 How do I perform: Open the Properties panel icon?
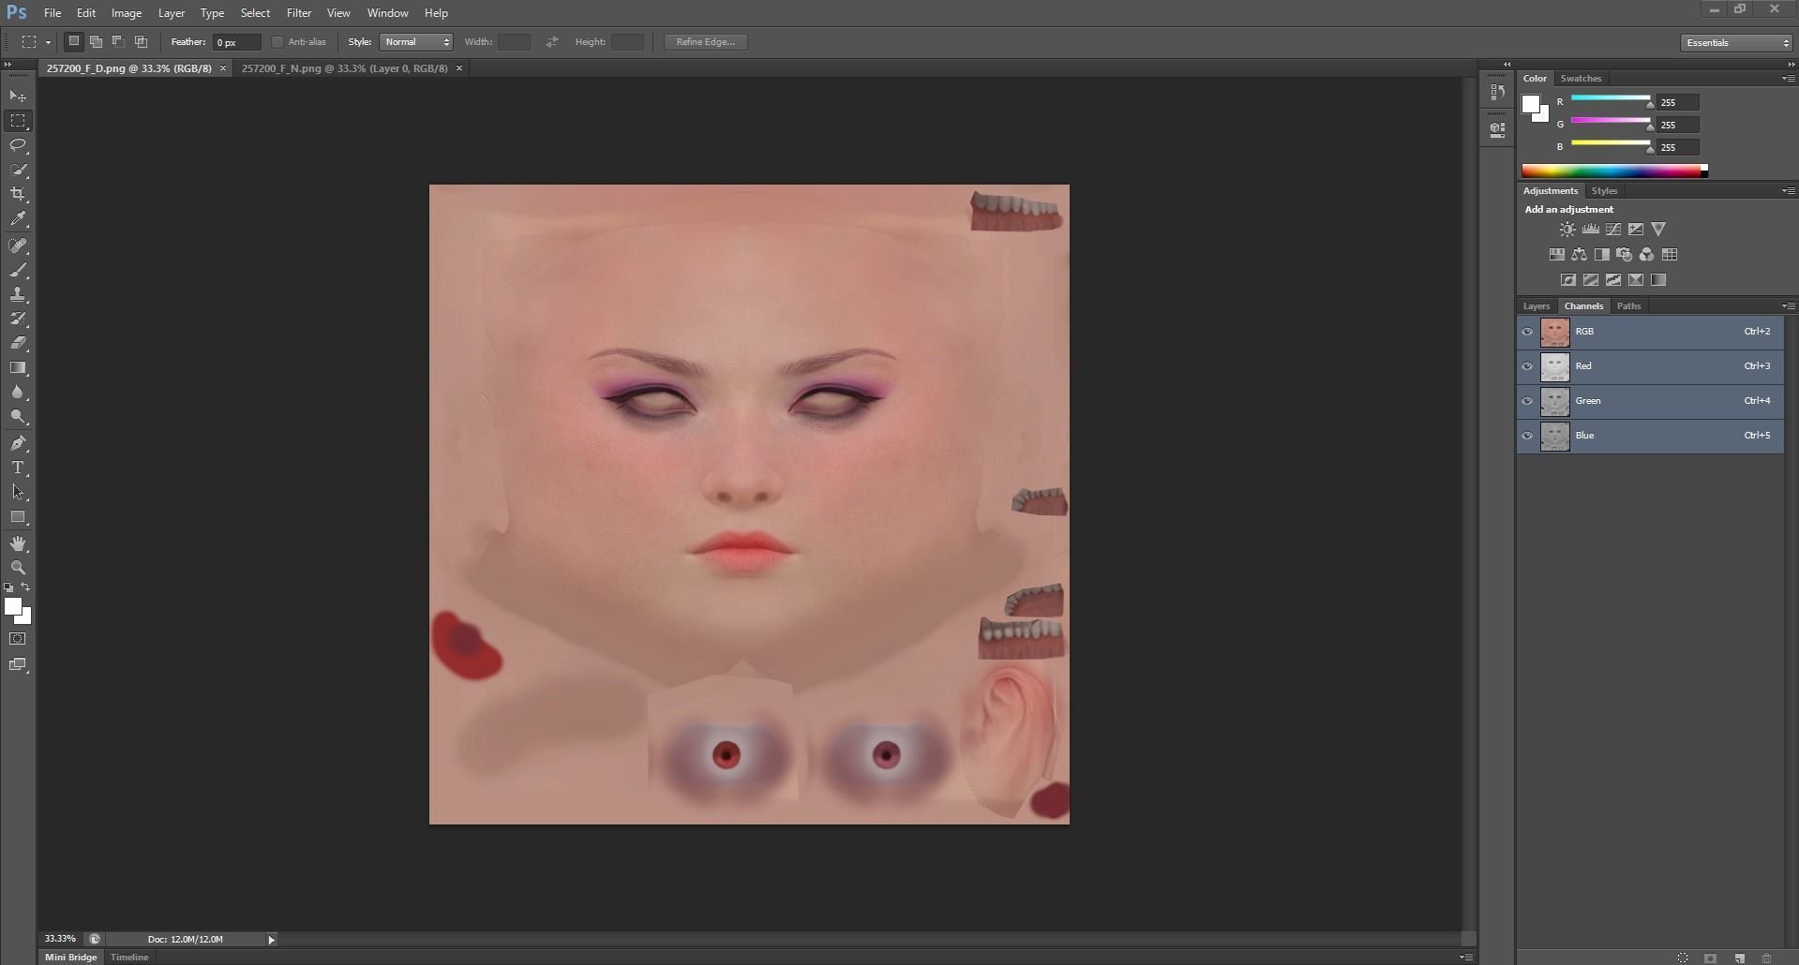point(1497,129)
